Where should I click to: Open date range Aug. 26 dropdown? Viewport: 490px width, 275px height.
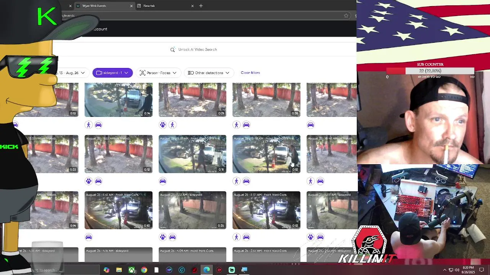click(x=71, y=73)
